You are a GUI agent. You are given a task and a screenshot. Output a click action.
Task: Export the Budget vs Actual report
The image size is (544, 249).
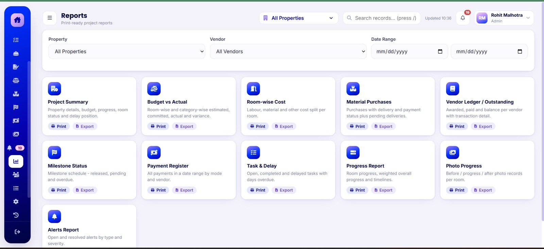(185, 127)
